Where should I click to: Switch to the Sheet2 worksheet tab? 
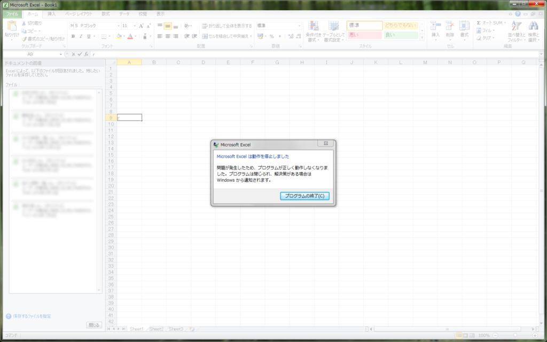click(156, 329)
